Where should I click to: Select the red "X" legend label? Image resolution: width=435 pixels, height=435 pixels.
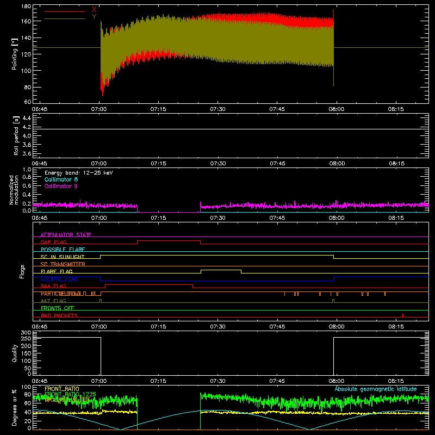(94, 10)
